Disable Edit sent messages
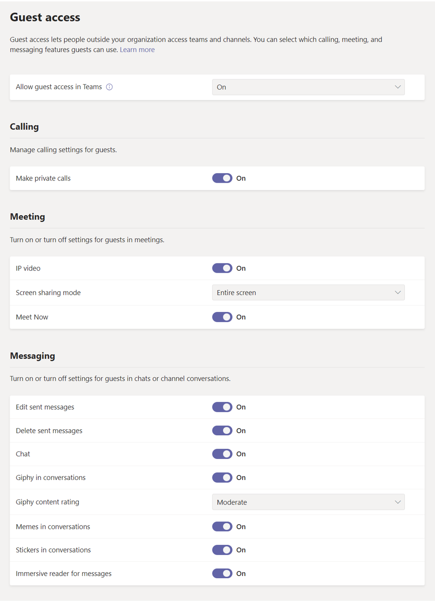This screenshot has width=435, height=601. 222,407
